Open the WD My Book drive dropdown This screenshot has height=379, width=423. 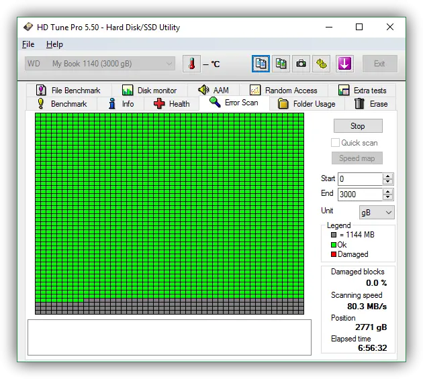[x=100, y=64]
